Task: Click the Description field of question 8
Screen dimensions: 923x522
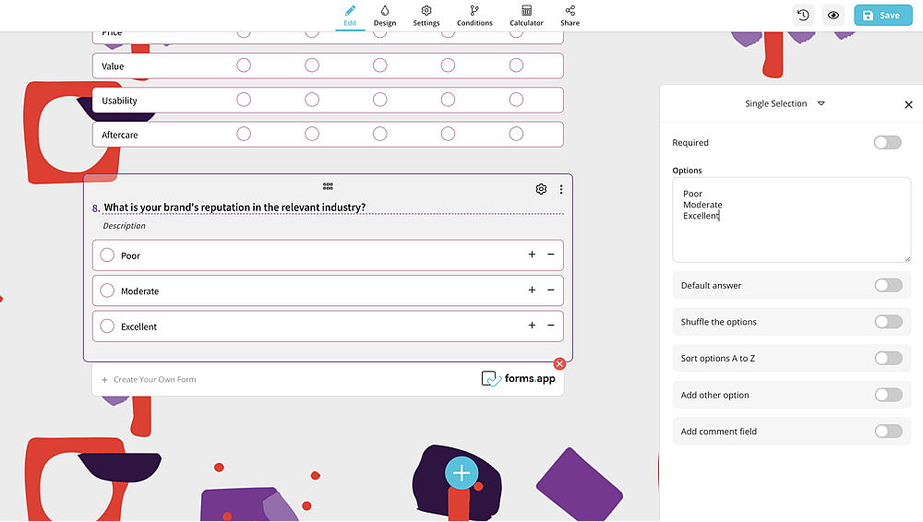Action: click(x=125, y=226)
